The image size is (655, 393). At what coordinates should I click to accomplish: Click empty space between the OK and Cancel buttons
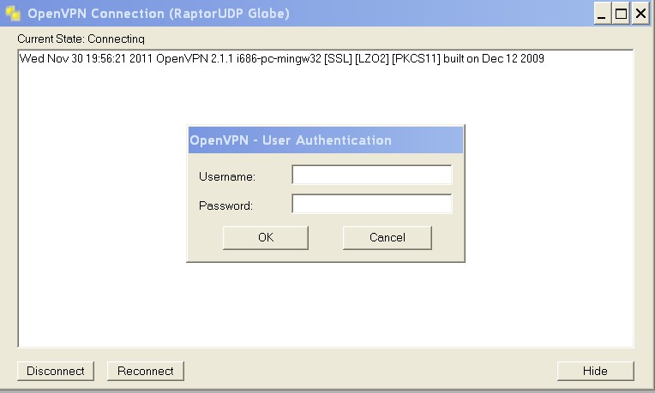pyautogui.click(x=326, y=237)
